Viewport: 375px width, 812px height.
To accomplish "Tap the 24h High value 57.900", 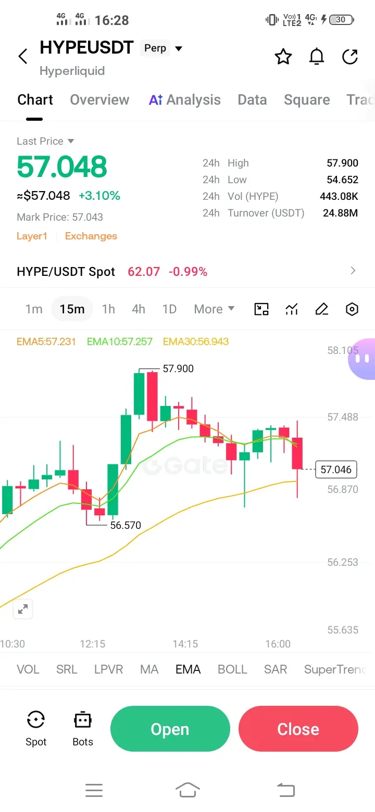I will (x=342, y=163).
